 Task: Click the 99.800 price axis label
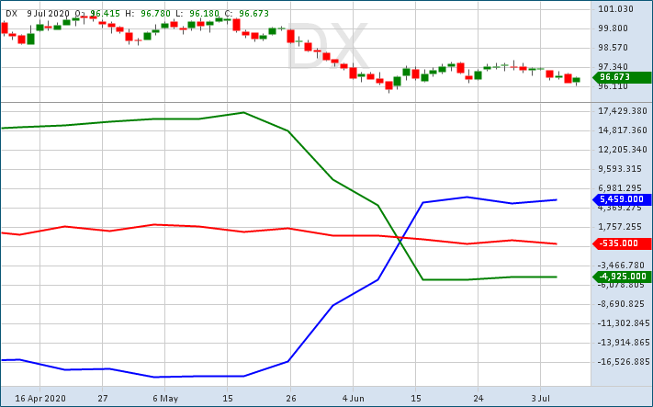(613, 28)
